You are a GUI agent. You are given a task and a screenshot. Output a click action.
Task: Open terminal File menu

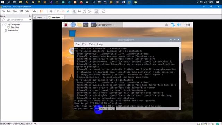(77, 44)
